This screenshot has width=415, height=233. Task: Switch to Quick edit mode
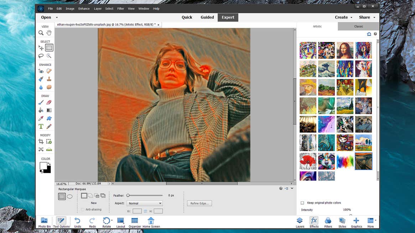(x=187, y=17)
